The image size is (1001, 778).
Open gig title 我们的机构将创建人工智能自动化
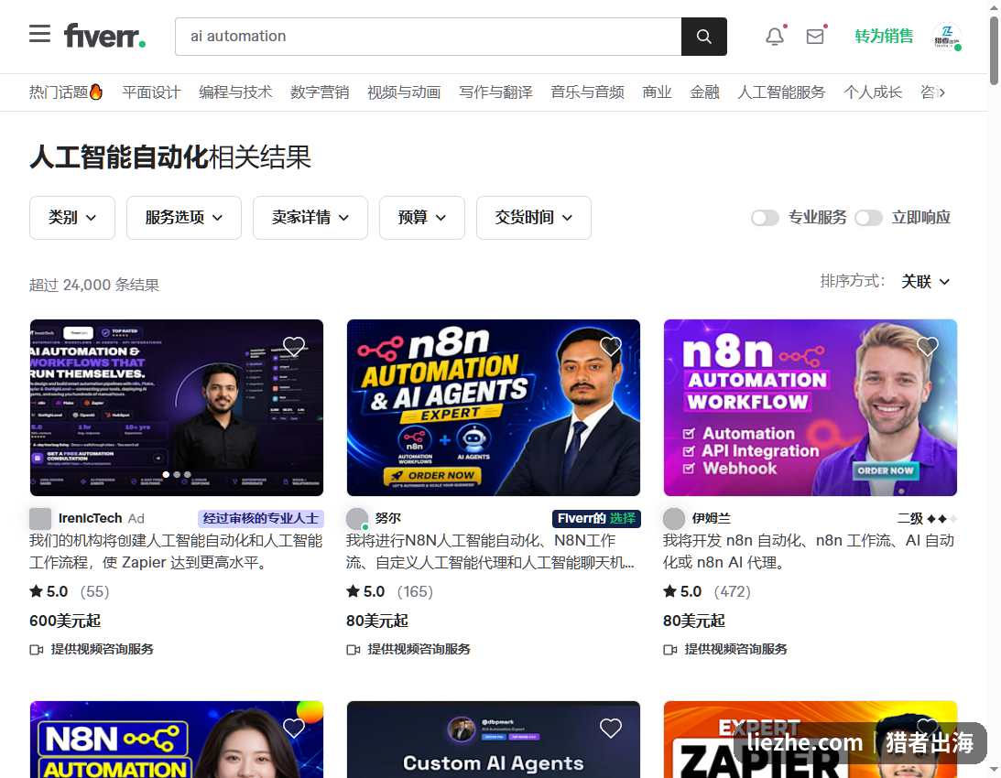[176, 551]
